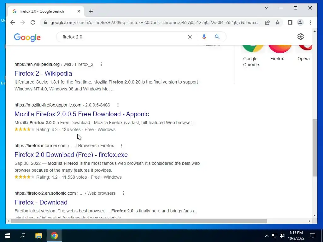This screenshot has height=242, width=323.
Task: Click the vertical page scrollbar thumb
Action: [314, 147]
